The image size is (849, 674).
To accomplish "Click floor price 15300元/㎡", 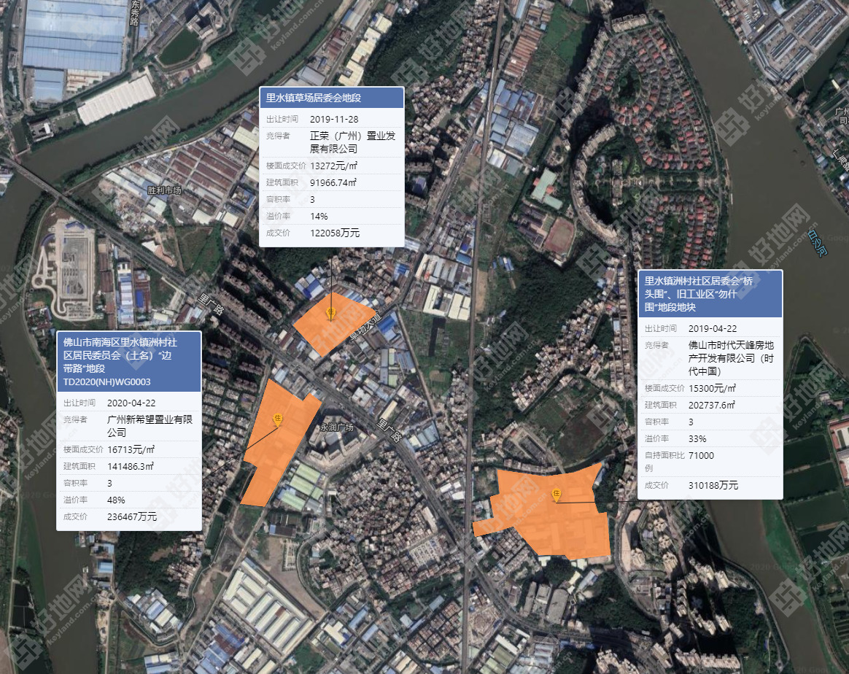I will [712, 388].
